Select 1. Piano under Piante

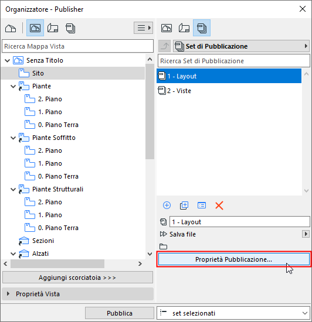click(x=50, y=112)
